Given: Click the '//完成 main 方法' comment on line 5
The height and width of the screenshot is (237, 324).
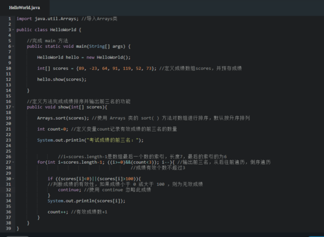Looking at the screenshot, I should (x=47, y=41).
